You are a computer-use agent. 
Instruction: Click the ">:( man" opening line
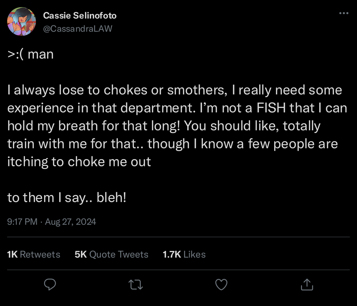tap(31, 54)
